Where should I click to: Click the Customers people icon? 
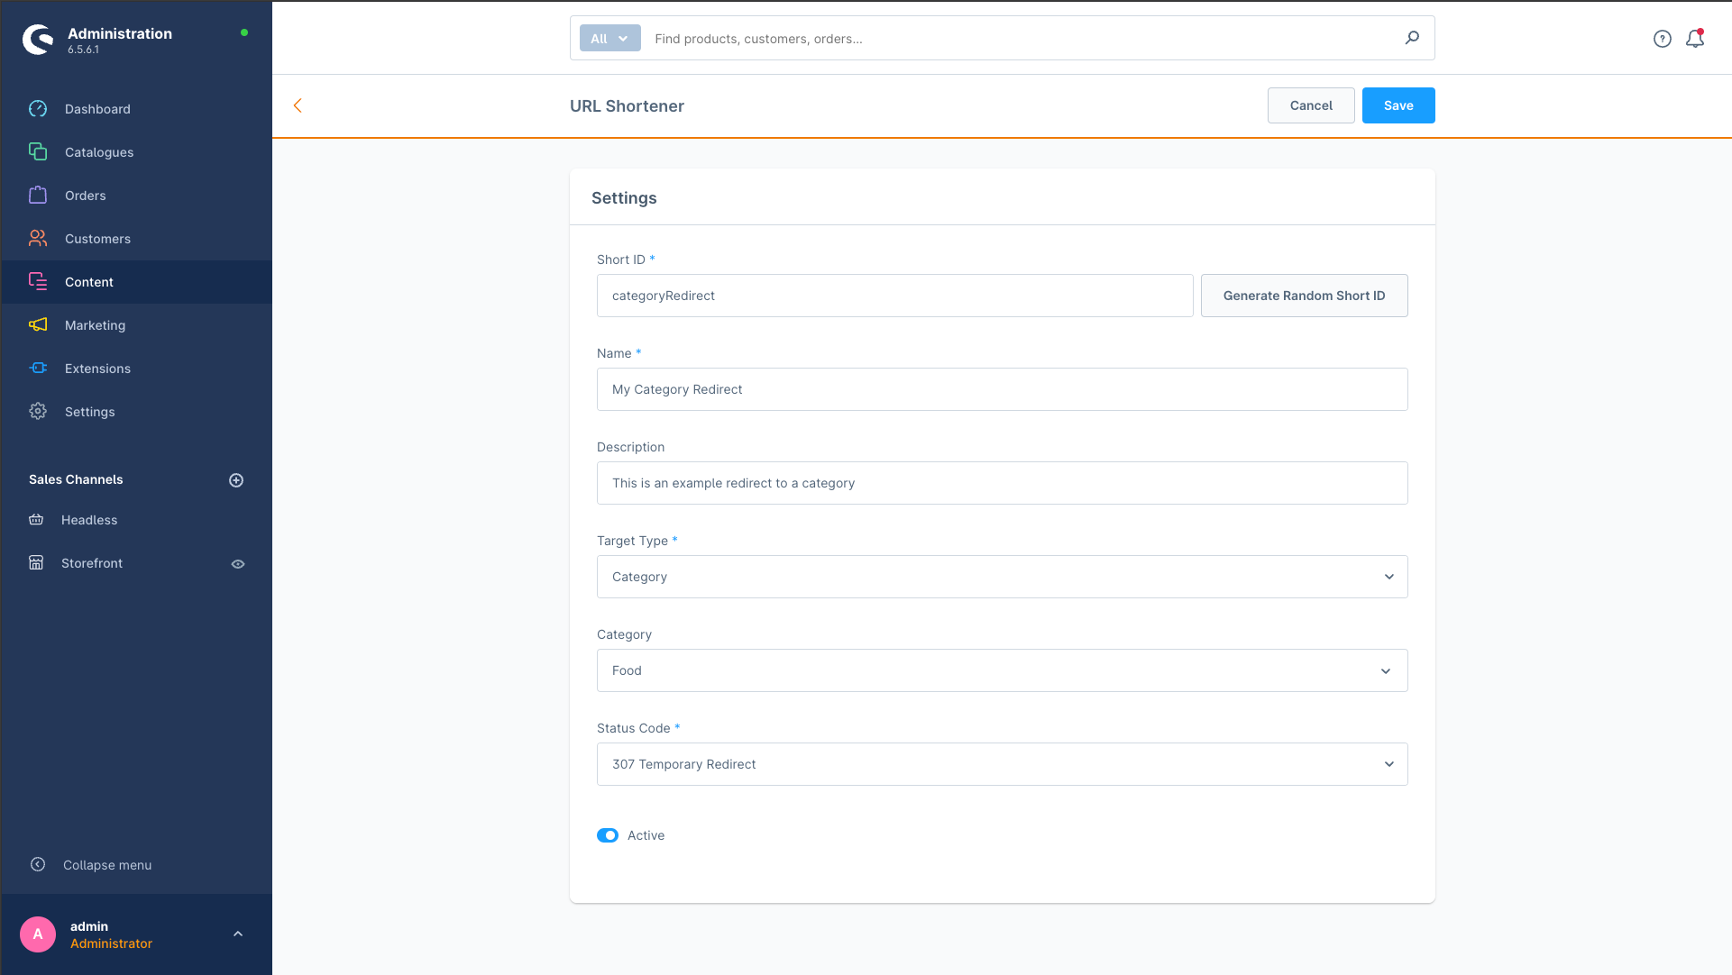click(x=38, y=239)
